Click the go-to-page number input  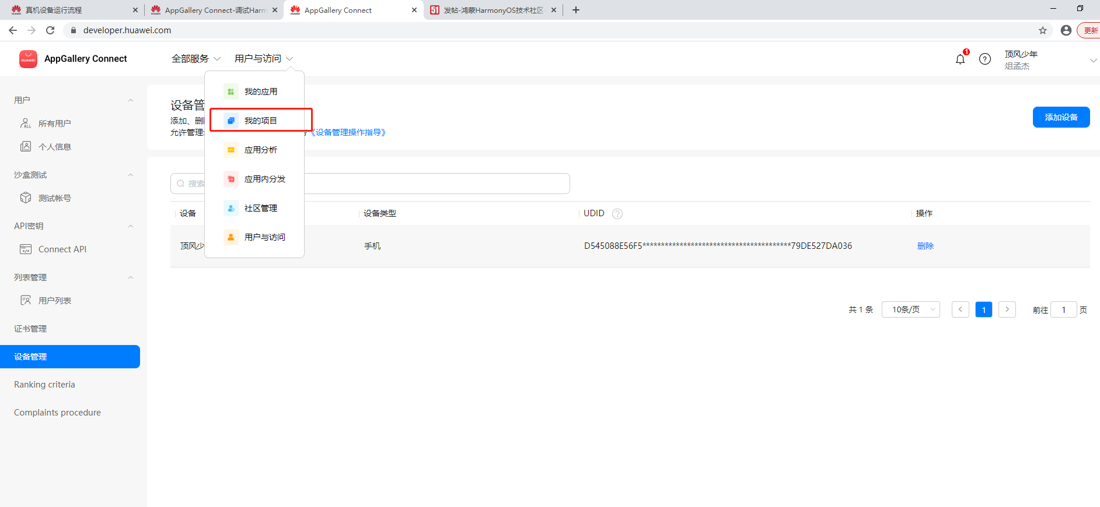click(x=1063, y=309)
